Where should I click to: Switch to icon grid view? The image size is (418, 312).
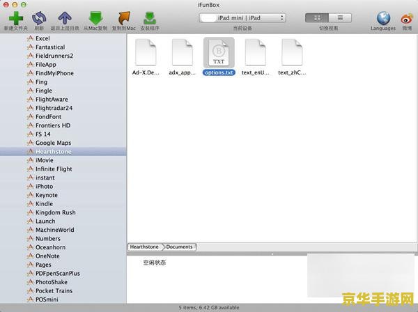click(317, 18)
